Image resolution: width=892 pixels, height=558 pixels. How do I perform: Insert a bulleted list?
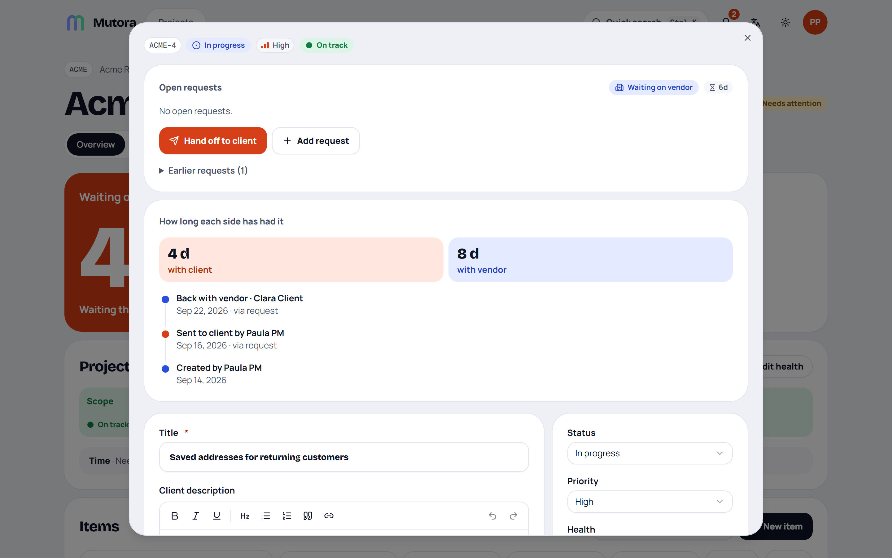(x=266, y=516)
